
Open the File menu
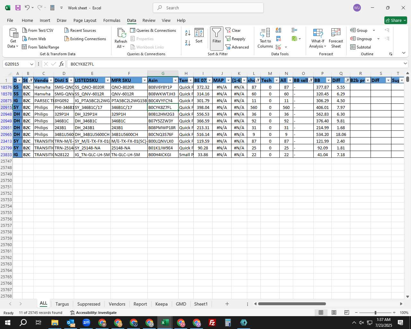click(x=10, y=20)
